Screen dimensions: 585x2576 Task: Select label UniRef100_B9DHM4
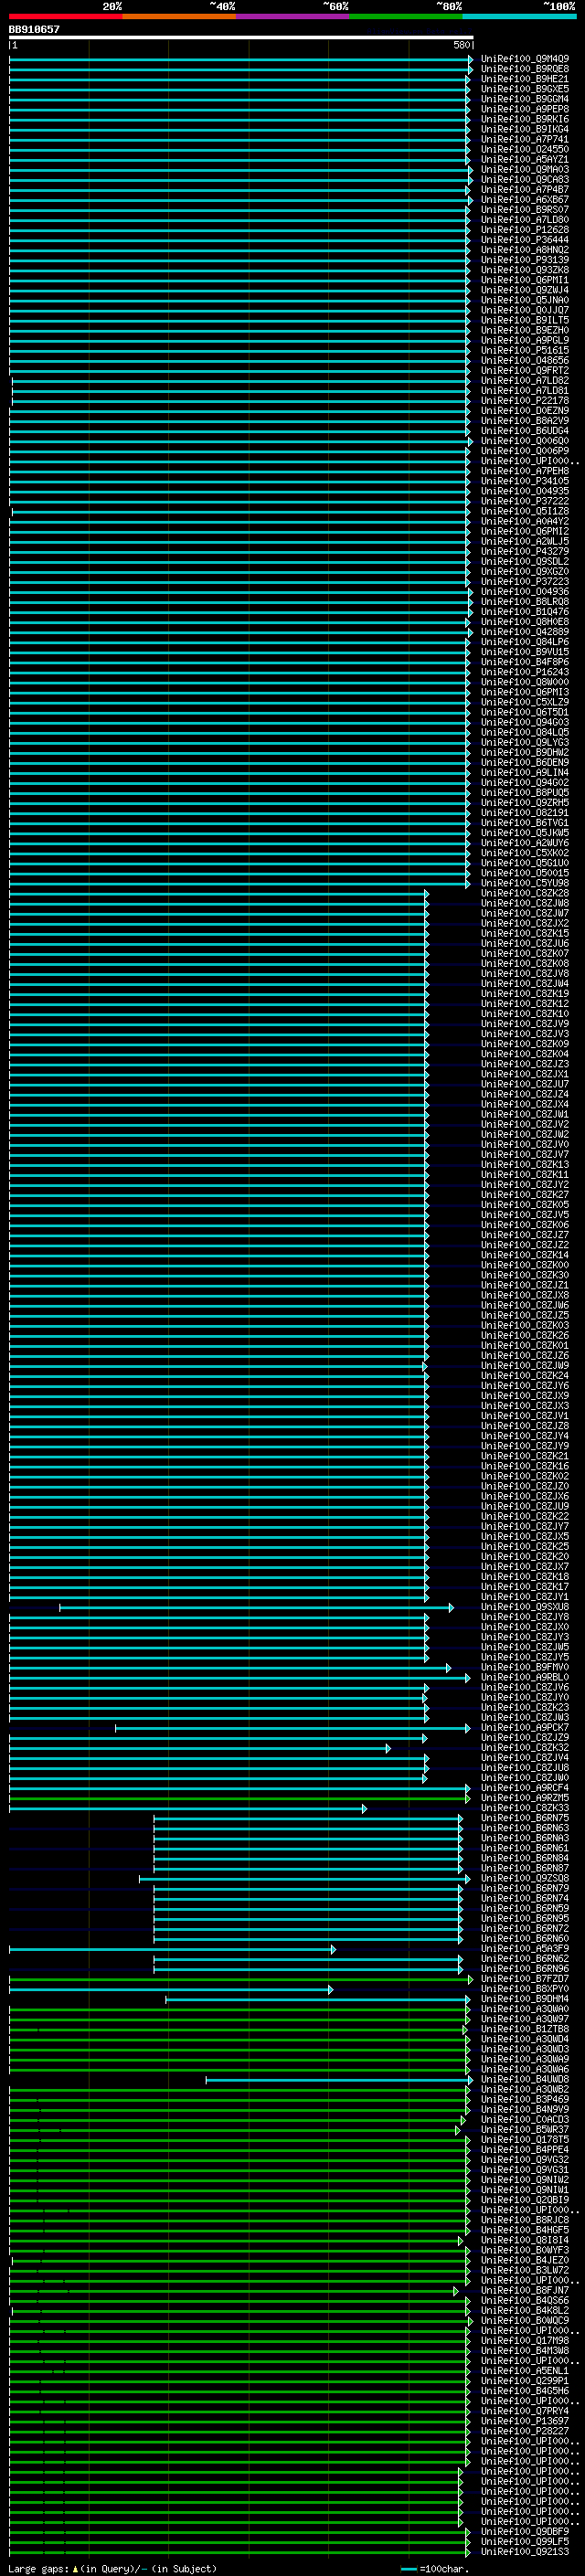tap(525, 1999)
